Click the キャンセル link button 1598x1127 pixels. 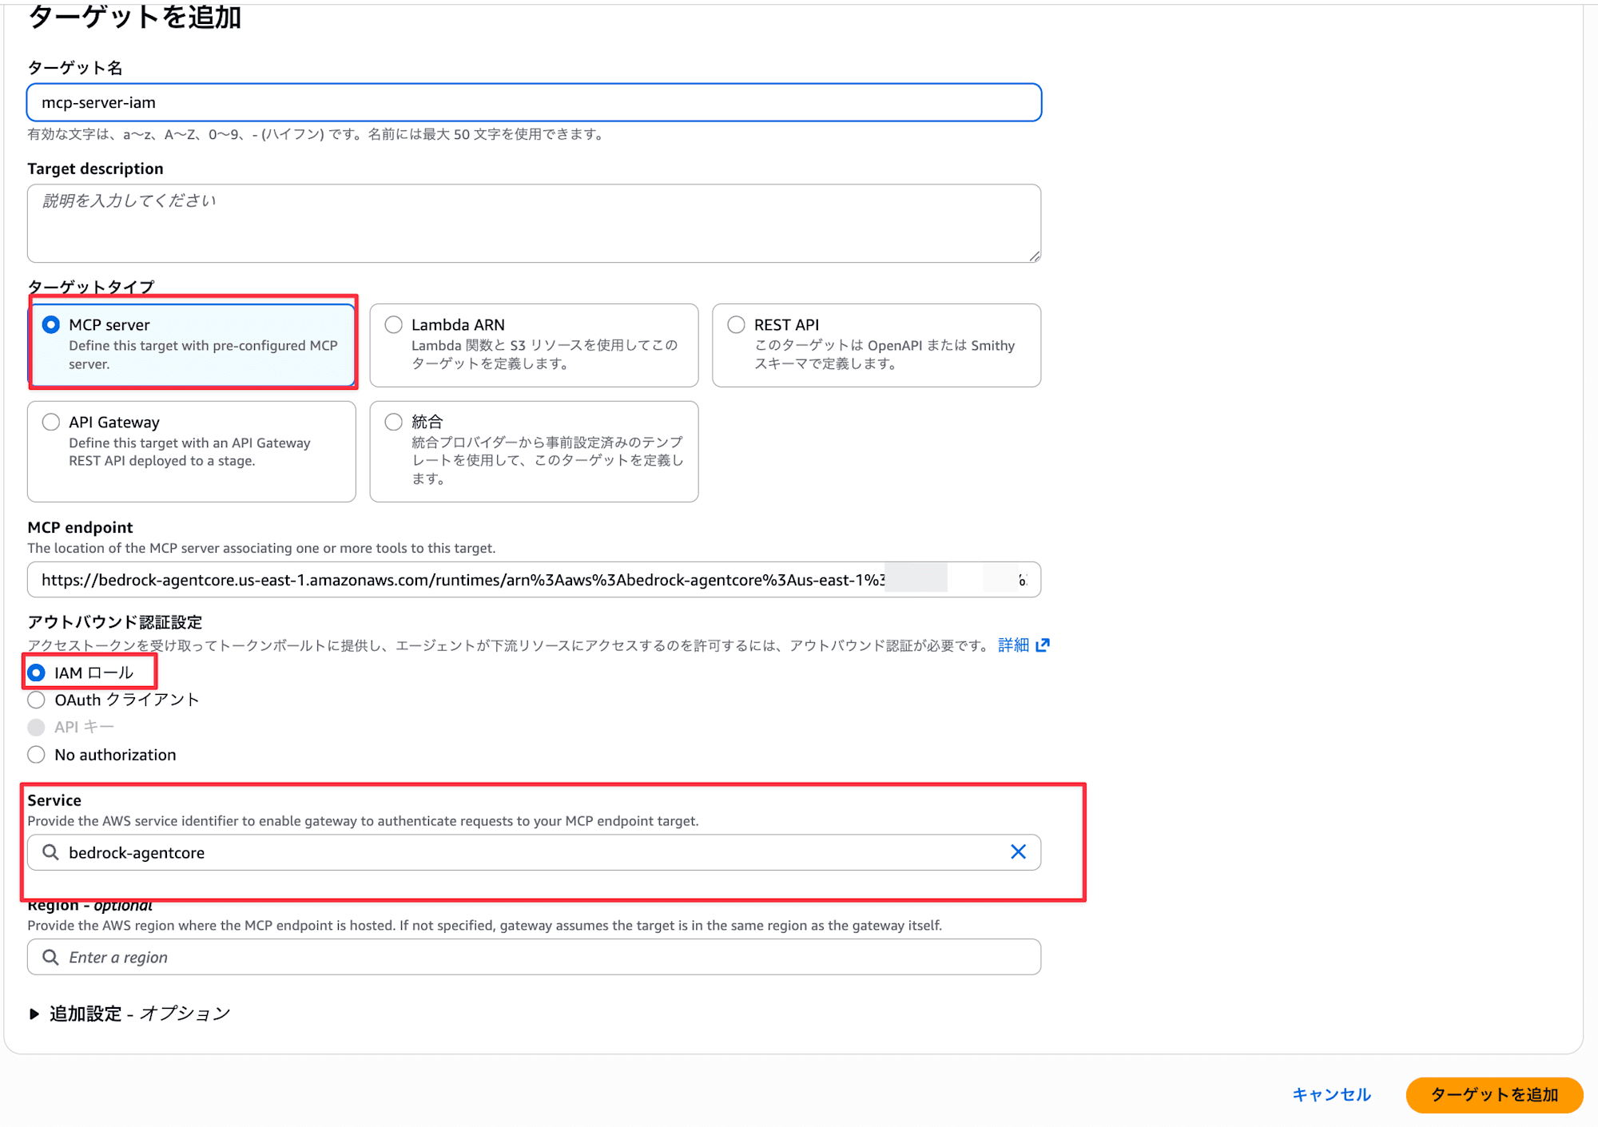coord(1331,1094)
